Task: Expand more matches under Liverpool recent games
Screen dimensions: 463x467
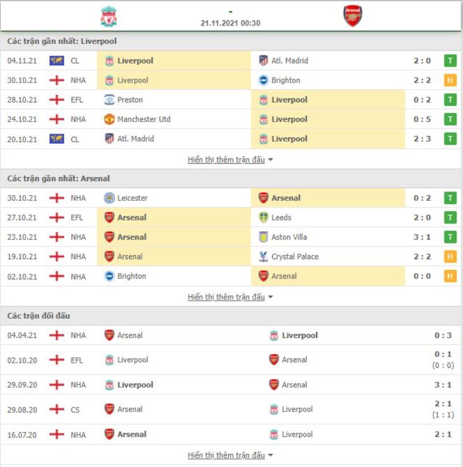Action: [x=230, y=160]
